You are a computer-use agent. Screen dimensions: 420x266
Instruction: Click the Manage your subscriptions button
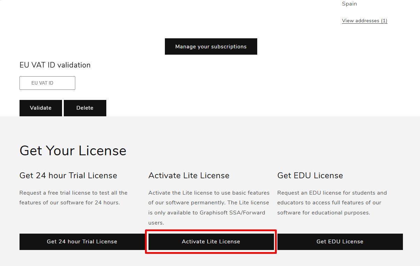point(211,46)
